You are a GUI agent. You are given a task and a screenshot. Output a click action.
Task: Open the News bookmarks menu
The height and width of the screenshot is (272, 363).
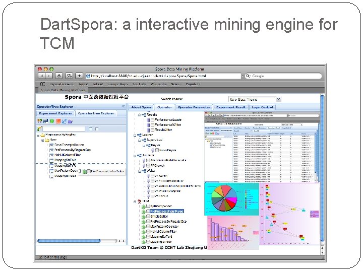click(x=176, y=84)
